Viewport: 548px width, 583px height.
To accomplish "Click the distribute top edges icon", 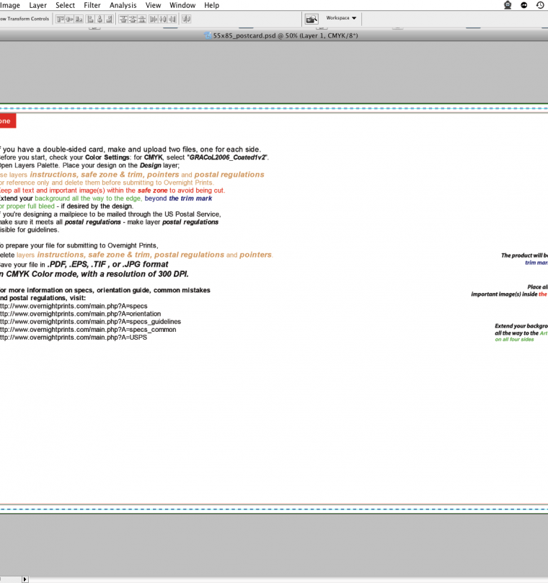I will (123, 19).
